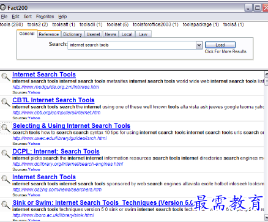Filter by keyword tools (280)

click(11, 24)
